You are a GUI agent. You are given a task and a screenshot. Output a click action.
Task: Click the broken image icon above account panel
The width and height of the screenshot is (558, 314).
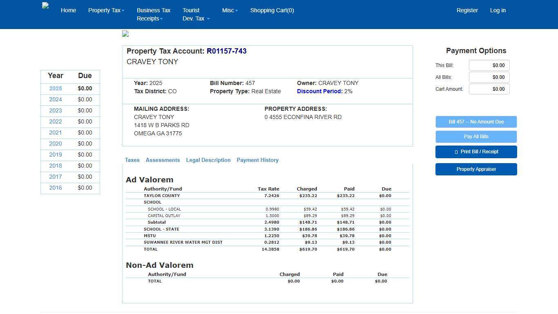pos(125,34)
